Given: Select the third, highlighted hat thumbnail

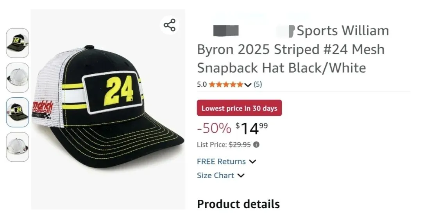Looking at the screenshot, I should [x=18, y=112].
